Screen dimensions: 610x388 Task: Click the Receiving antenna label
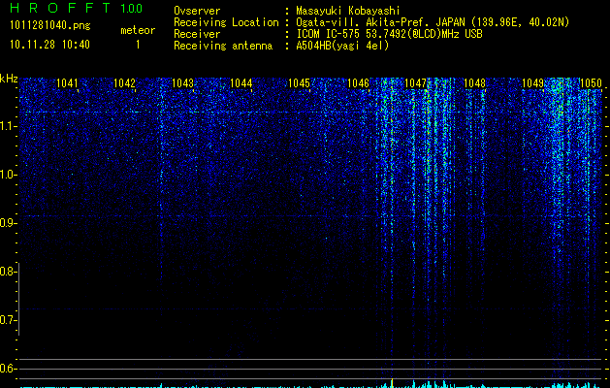[223, 46]
